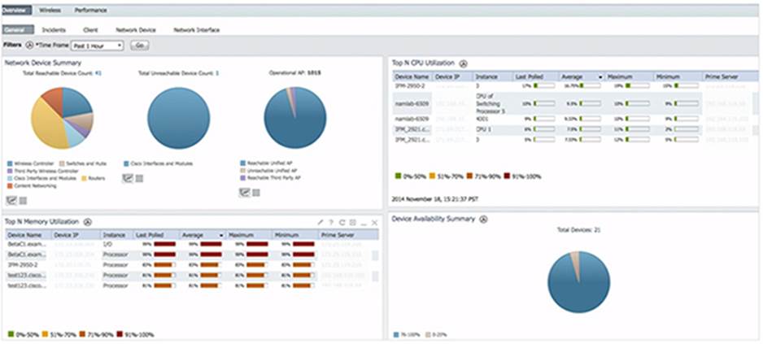
Task: Click Device Name header in CPU table
Action: (x=412, y=77)
